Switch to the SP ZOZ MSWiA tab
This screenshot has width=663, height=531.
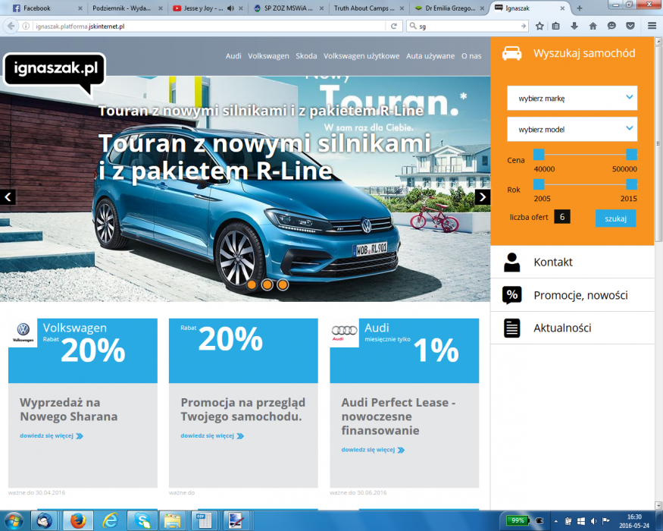[289, 8]
